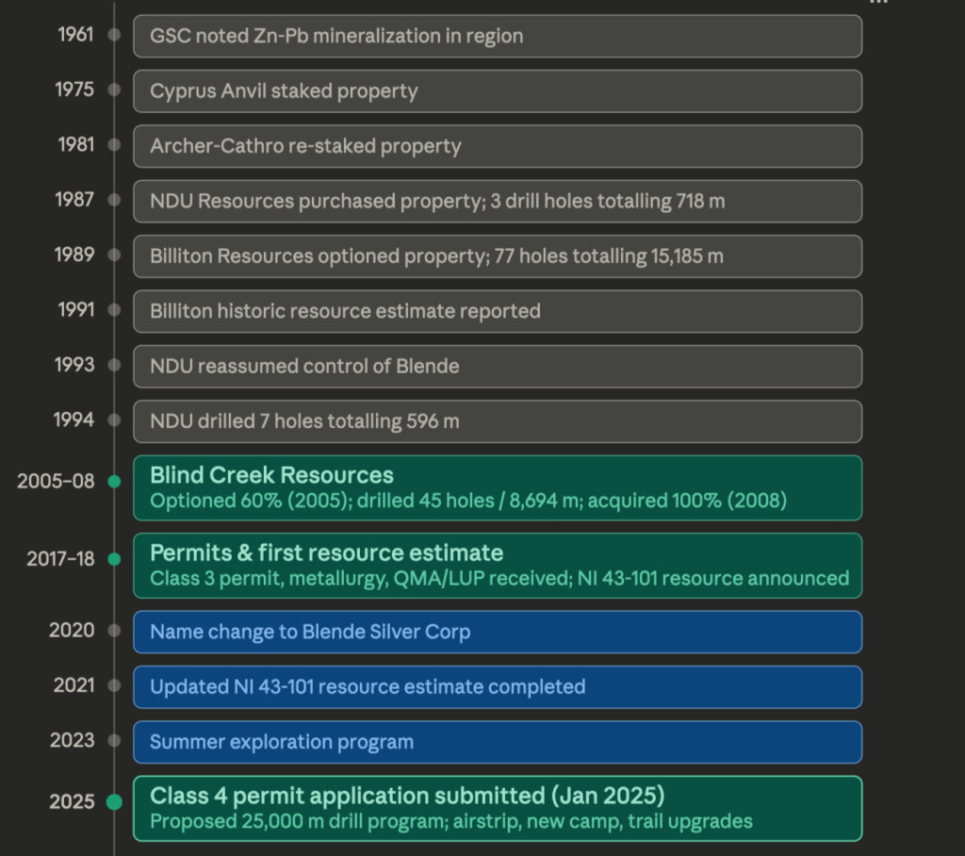965x856 pixels.
Task: Click Name change to Blende Silver Corp entry
Action: (498, 632)
